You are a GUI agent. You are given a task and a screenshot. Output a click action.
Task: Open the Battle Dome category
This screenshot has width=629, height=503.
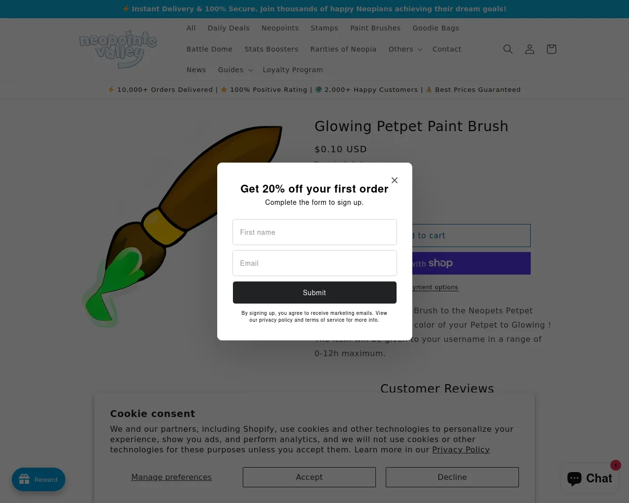(x=209, y=49)
